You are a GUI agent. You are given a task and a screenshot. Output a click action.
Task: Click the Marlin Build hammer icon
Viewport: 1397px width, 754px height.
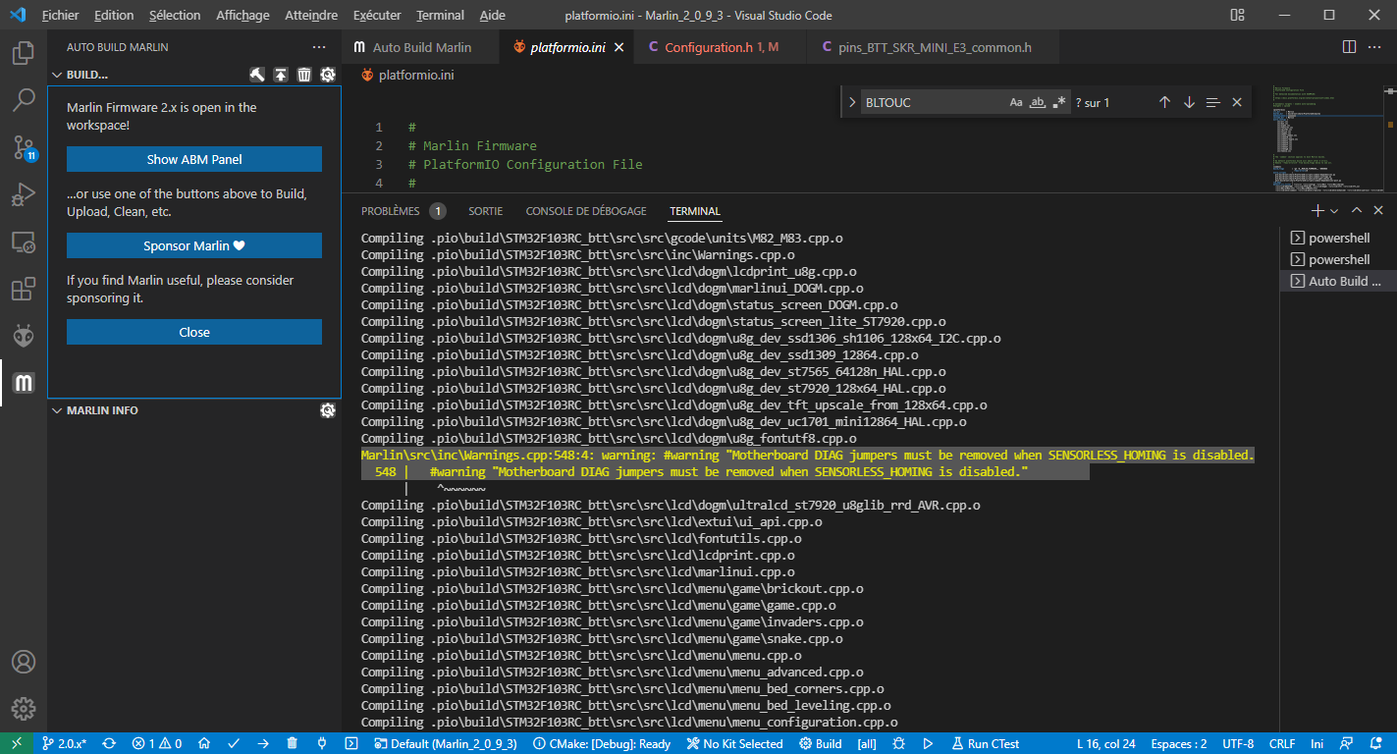pyautogui.click(x=257, y=75)
